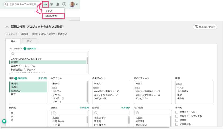
Task: Click 選択解除 next to プロジェクト
Action: tap(31, 49)
